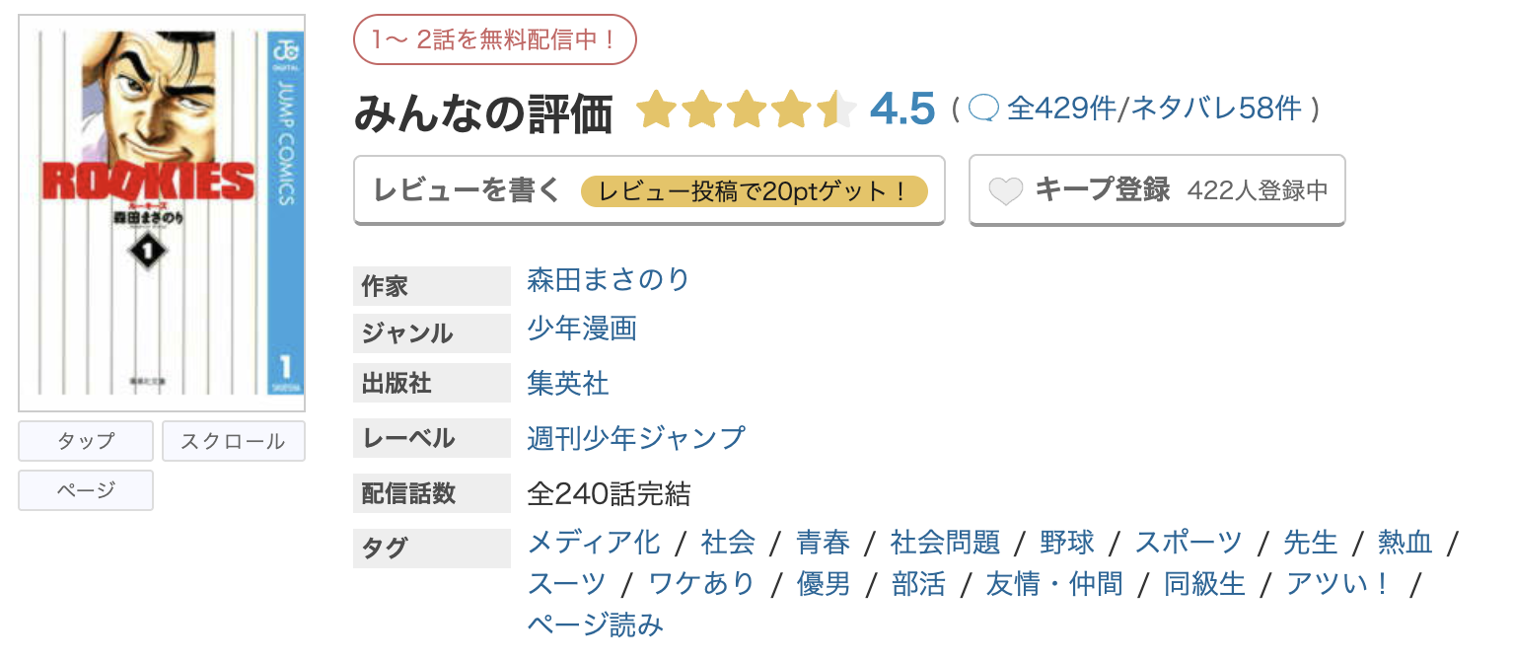Open publisher link 集英社
This screenshot has height=661, width=1513.
567,385
